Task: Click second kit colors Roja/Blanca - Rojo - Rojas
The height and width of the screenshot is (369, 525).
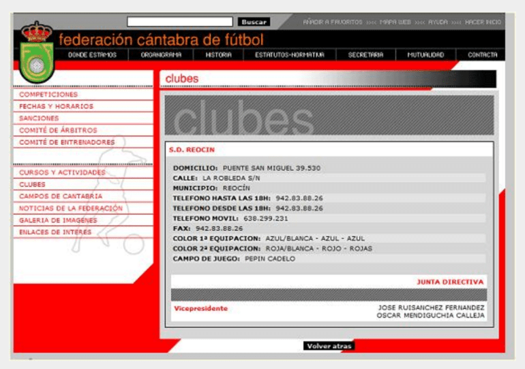Action: [319, 248]
